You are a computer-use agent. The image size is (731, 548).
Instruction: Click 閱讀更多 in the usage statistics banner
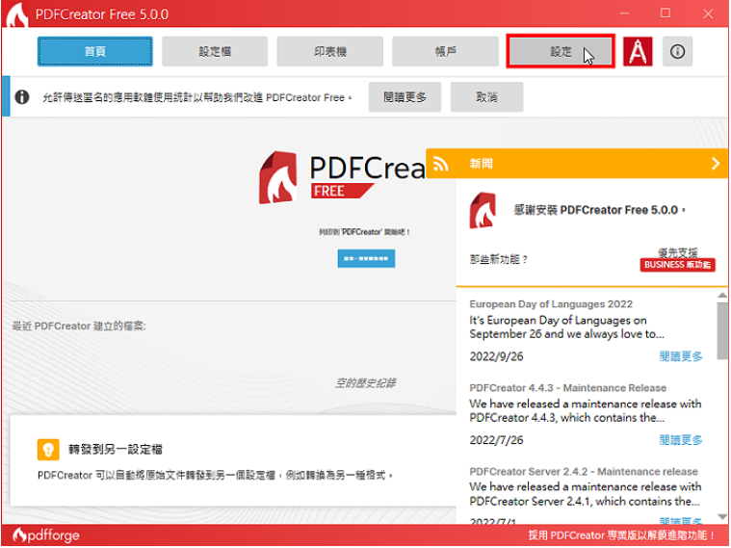[405, 97]
